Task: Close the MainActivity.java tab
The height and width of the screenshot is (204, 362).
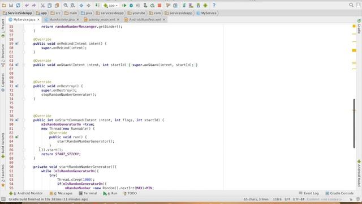Action: click(77, 20)
